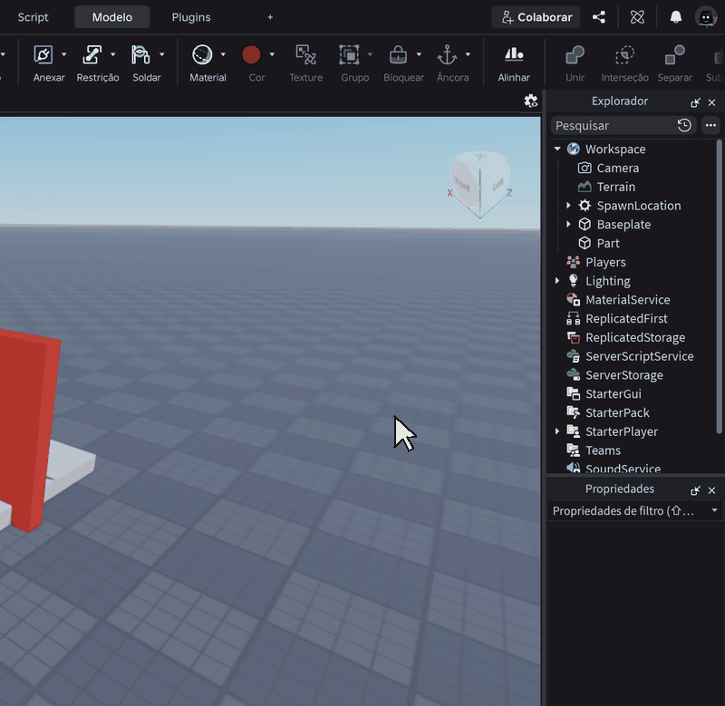Expand the Baseplate tree node

coord(568,224)
